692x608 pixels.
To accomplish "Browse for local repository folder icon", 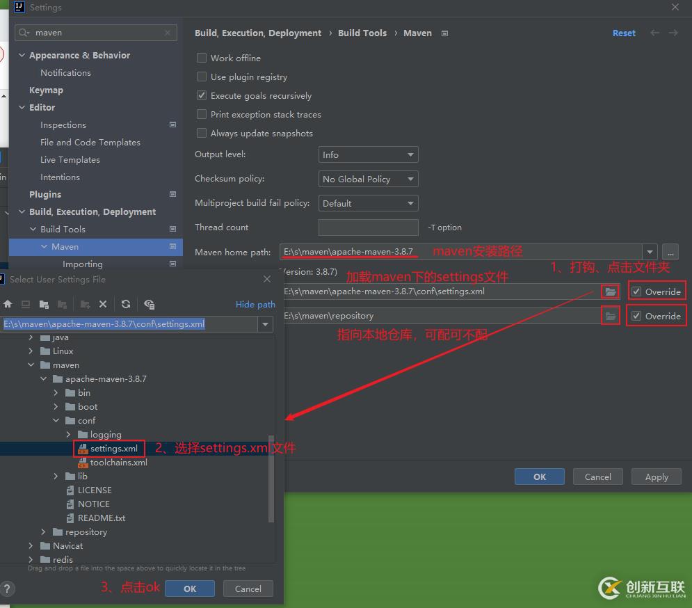I will pos(611,316).
